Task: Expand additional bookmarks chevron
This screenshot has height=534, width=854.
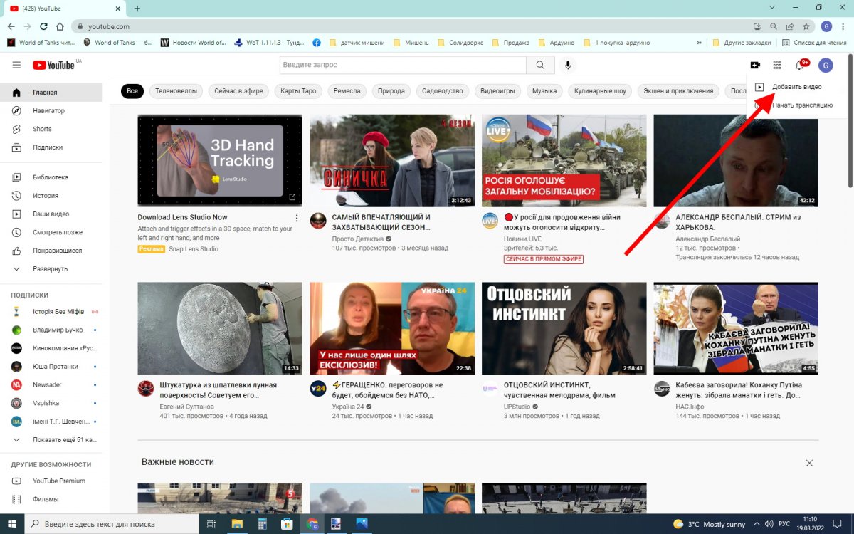Action: [x=700, y=43]
